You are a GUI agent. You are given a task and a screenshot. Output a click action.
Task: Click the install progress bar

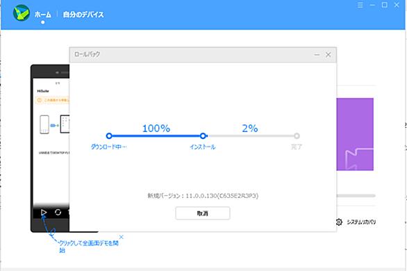click(250, 135)
